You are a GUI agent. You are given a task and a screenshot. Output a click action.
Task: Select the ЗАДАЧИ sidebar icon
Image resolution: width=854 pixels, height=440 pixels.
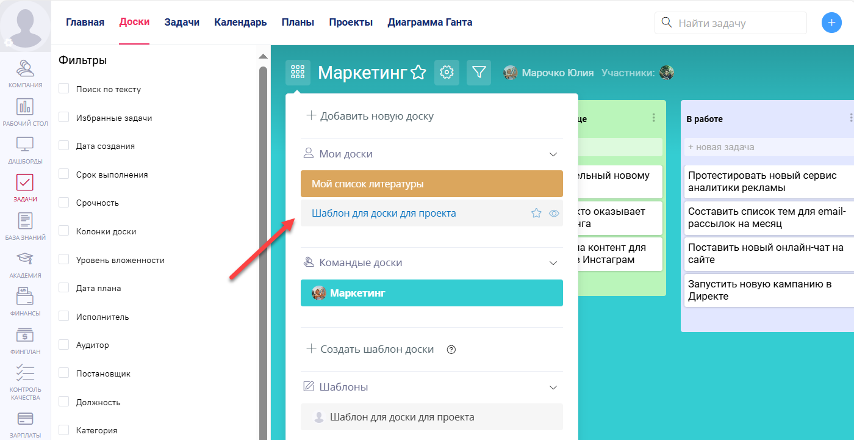[x=25, y=184]
